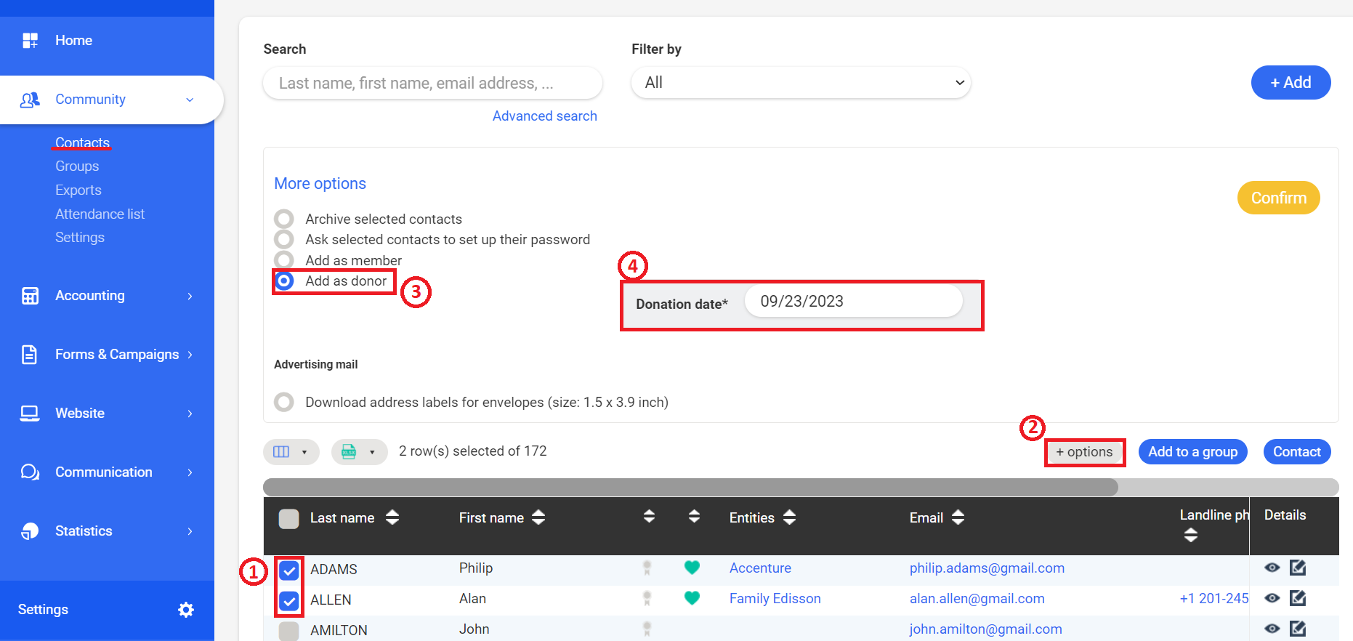Click the member badge icon for AMILTON

point(647,629)
